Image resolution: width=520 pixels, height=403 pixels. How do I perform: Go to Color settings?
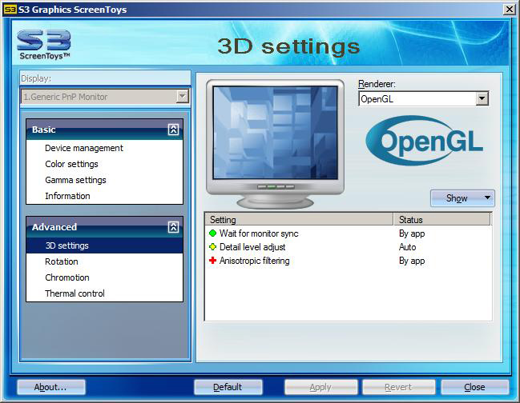71,164
